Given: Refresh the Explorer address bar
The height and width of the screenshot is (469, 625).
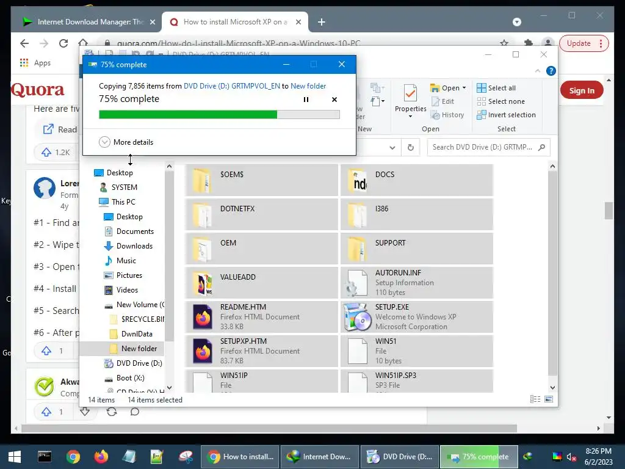Looking at the screenshot, I should [x=411, y=148].
